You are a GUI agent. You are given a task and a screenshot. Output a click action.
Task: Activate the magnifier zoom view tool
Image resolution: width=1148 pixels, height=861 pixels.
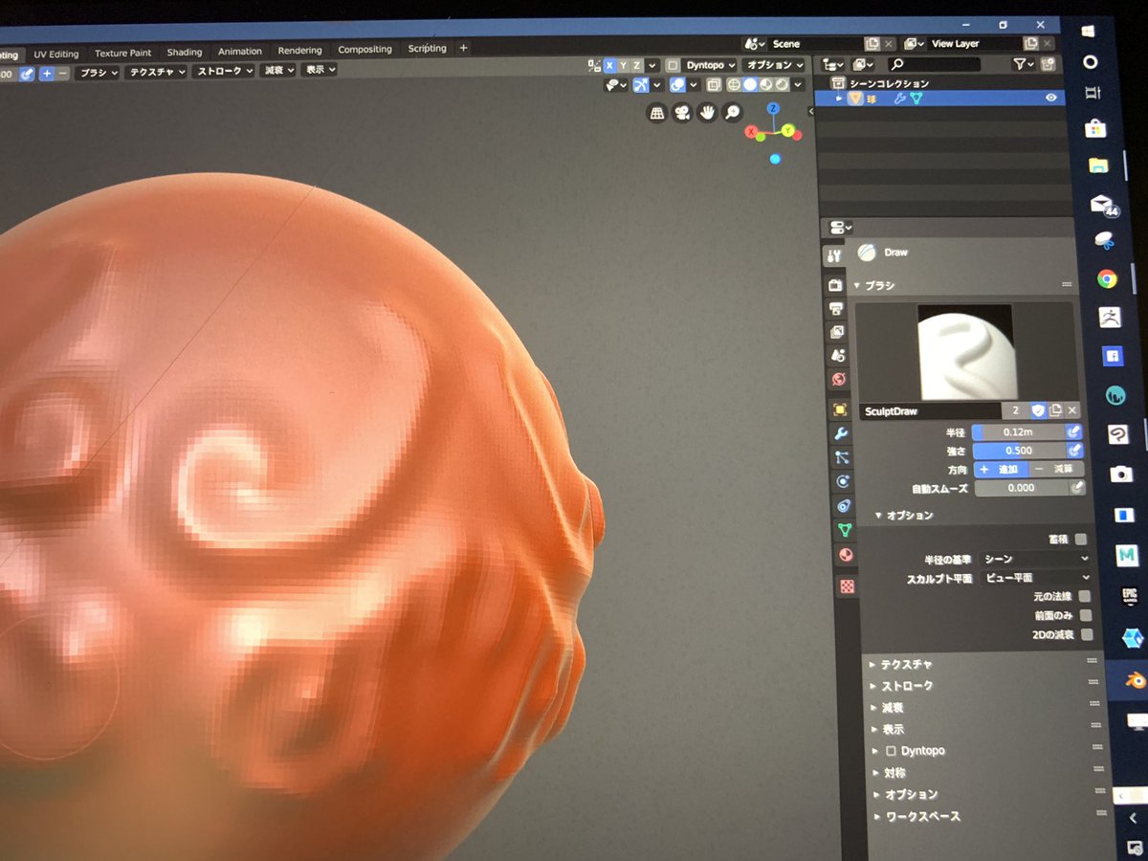pos(733,112)
